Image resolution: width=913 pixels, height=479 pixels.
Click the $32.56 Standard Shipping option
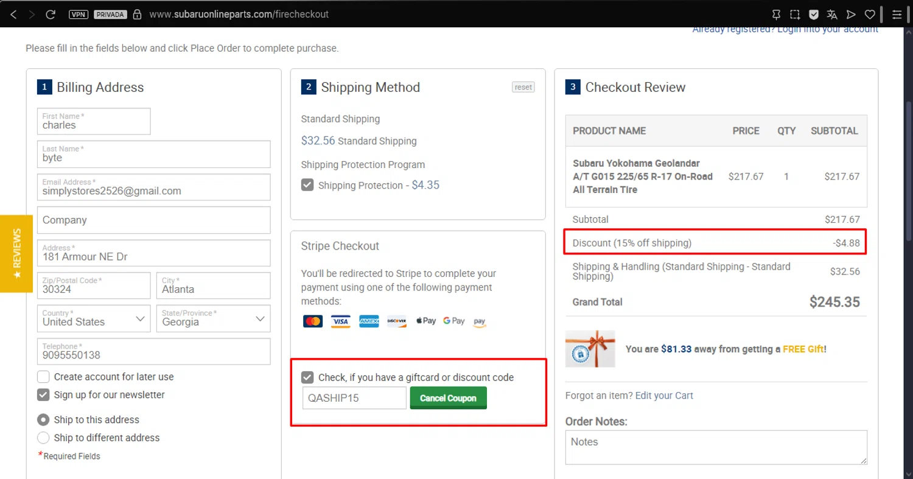pyautogui.click(x=359, y=141)
